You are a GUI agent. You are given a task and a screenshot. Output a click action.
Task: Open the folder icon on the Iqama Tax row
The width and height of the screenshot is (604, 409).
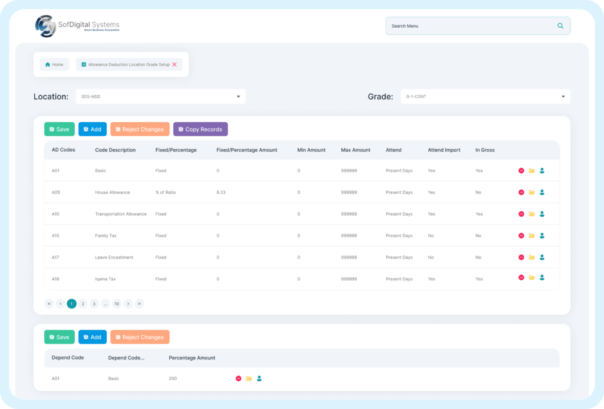pos(531,278)
